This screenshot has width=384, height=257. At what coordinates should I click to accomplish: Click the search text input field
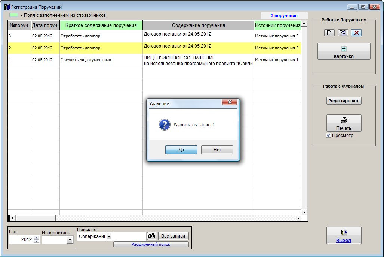point(130,236)
